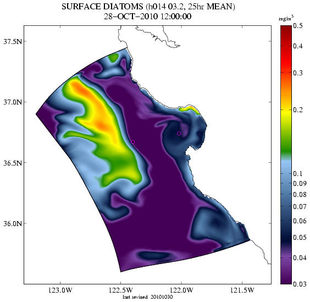Click the 0.5 label on the colorbar
The height and width of the screenshot is (302, 310).
click(297, 26)
